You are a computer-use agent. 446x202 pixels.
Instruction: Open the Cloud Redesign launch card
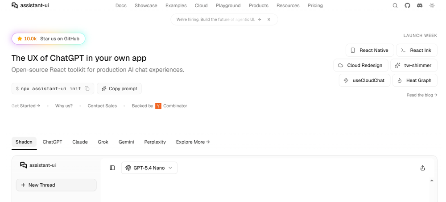click(361, 65)
